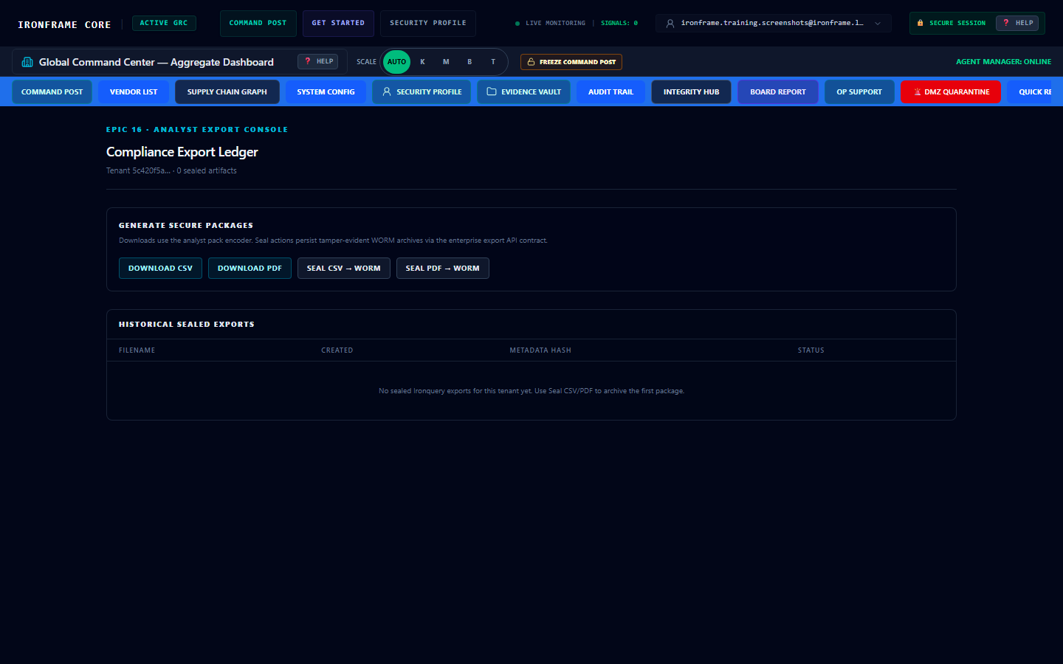Click the user avatar icon in header
The width and height of the screenshot is (1063, 664).
(x=670, y=24)
